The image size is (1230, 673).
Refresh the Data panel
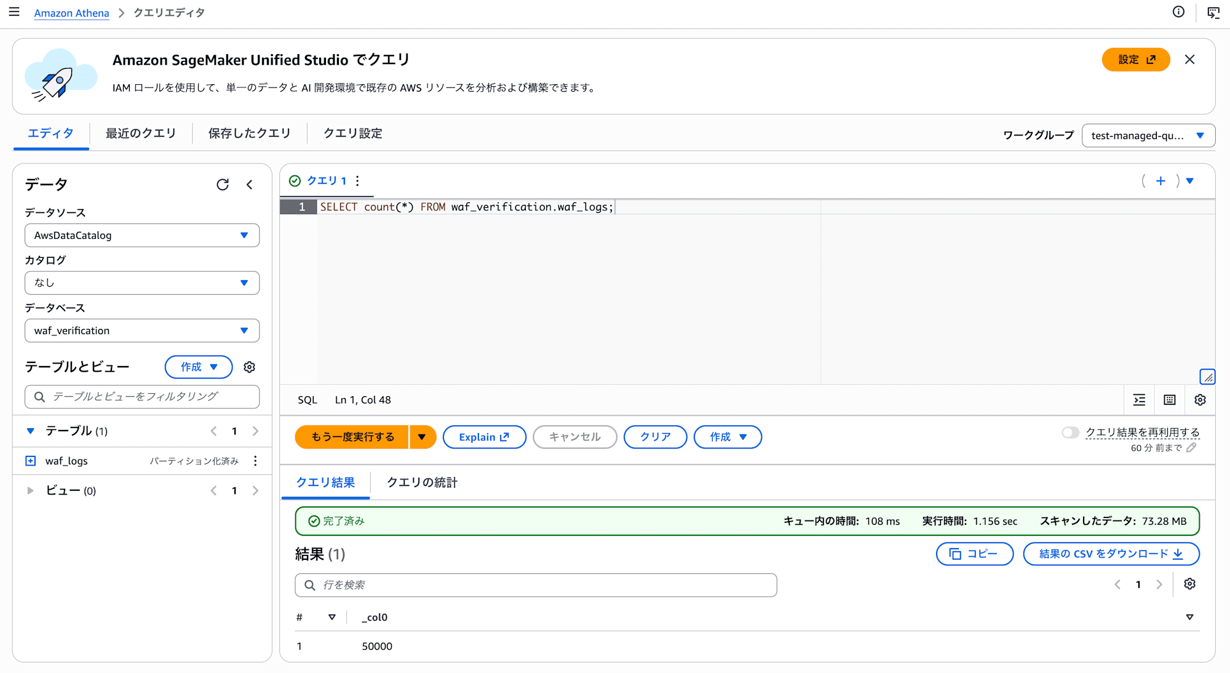click(x=223, y=185)
